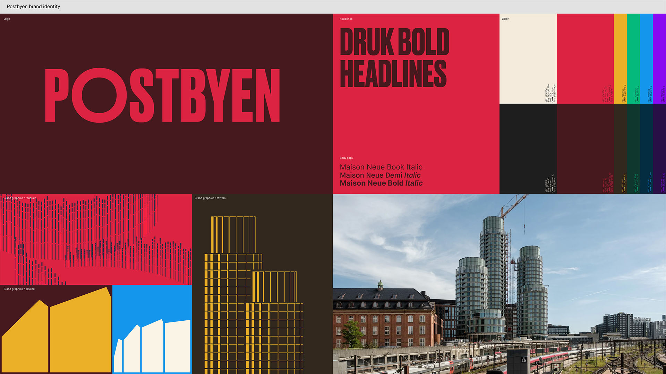Open the yellow towers graphic thumbnail
The image size is (666, 374).
262,284
